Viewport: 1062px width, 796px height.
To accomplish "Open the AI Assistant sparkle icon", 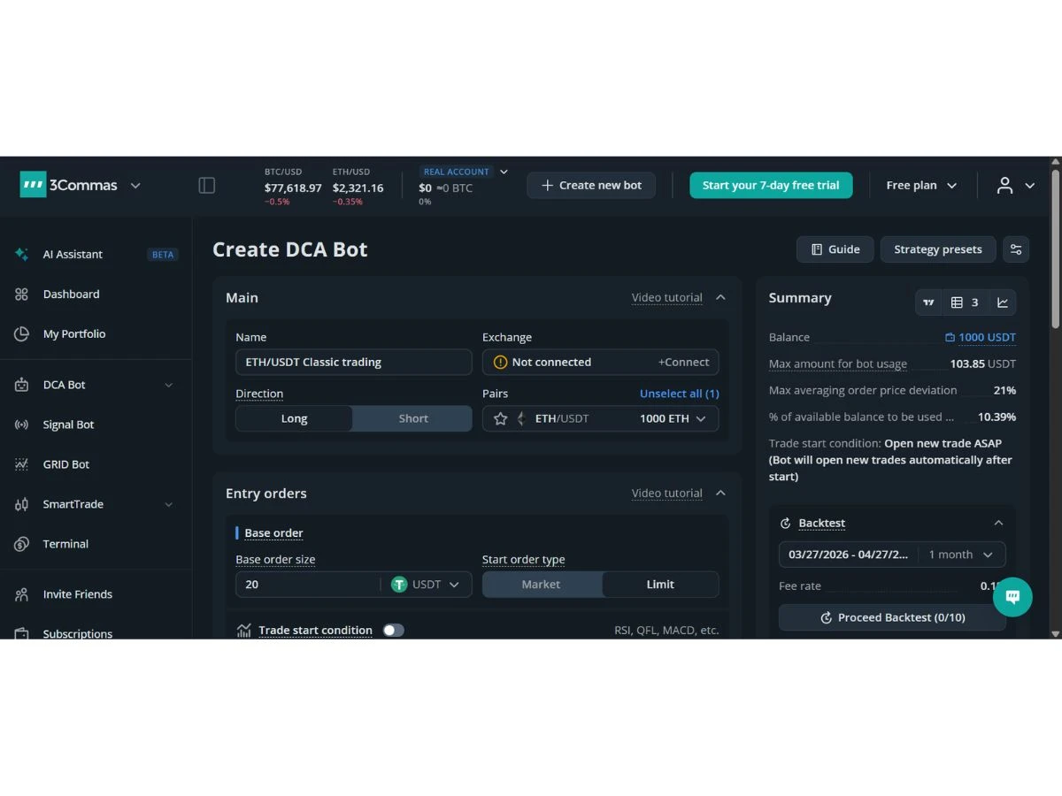I will [x=22, y=254].
